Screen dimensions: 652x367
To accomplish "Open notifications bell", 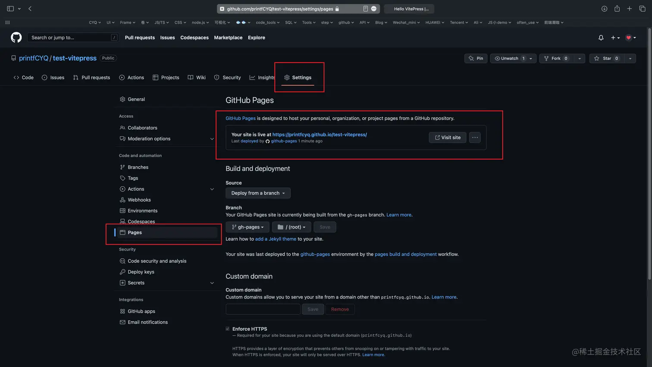I will click(601, 38).
